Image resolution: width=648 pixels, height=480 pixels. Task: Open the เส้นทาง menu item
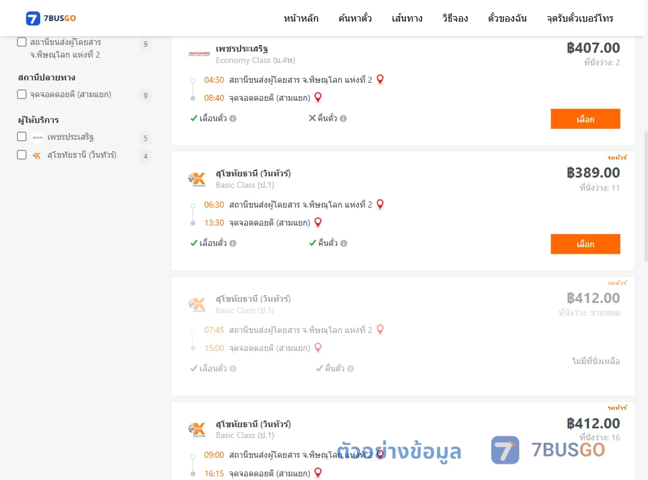point(407,18)
